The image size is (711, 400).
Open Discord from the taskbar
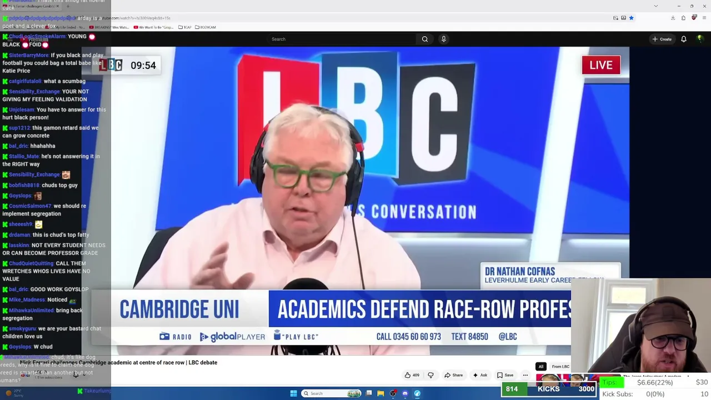pos(405,393)
